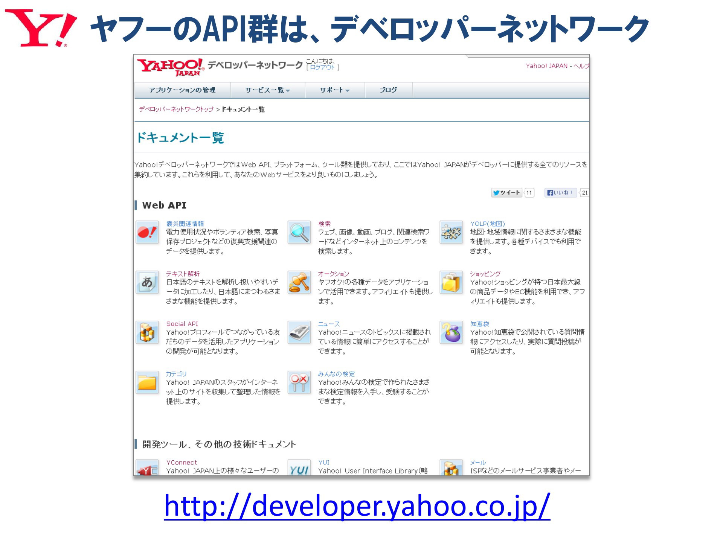This screenshot has height=542, width=723.
Task: Click the http://developer.yahoo.co.jp/ URL link
Action: pos(357,507)
